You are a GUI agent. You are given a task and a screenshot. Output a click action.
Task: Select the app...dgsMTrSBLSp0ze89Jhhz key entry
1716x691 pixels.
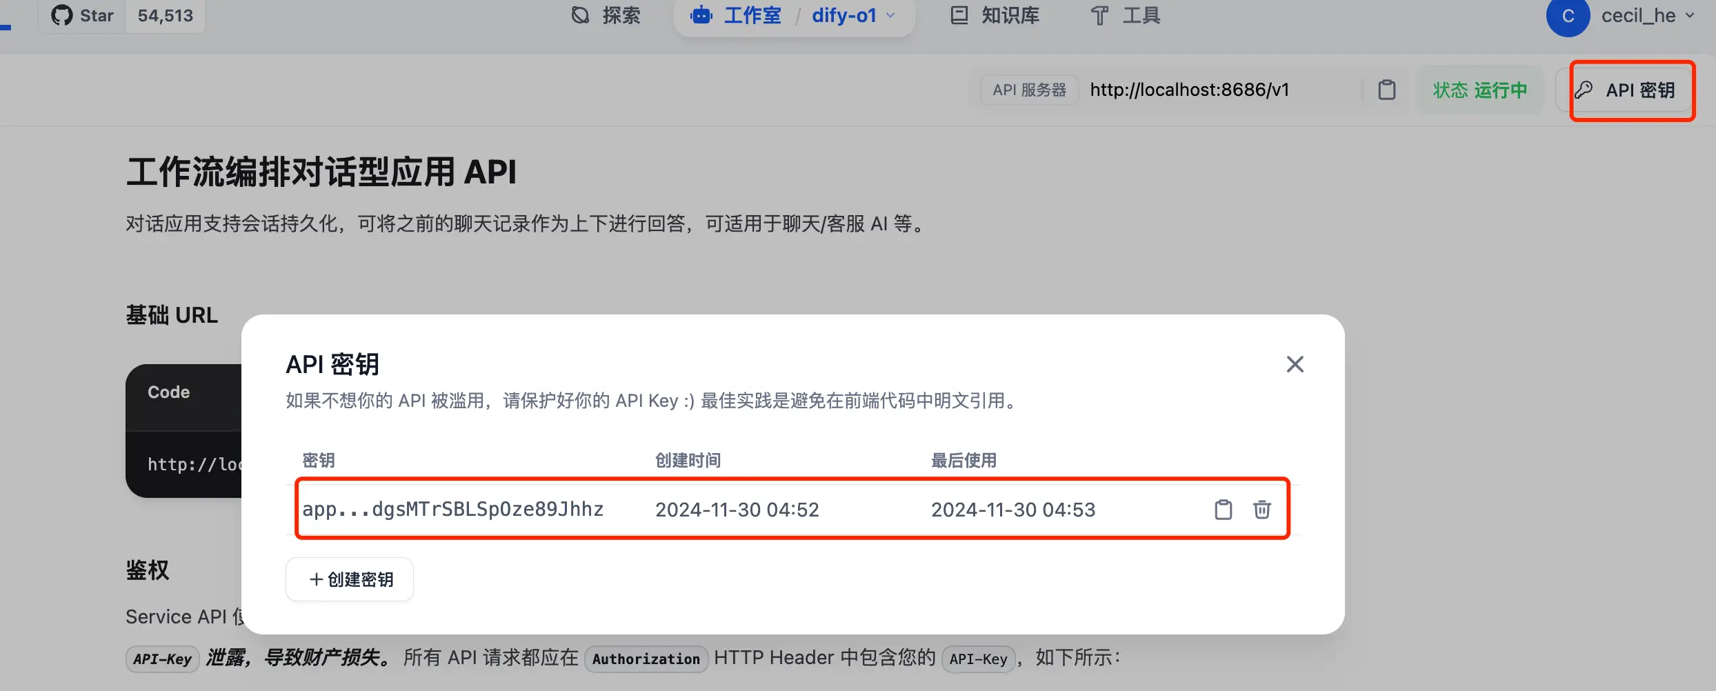(x=452, y=509)
